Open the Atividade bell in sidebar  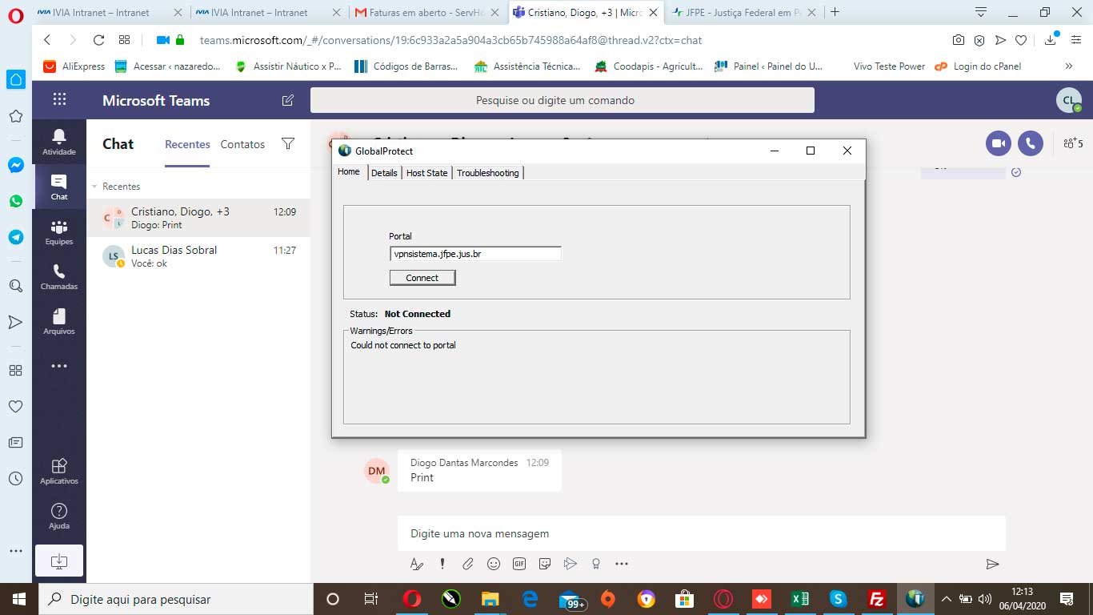pos(59,142)
